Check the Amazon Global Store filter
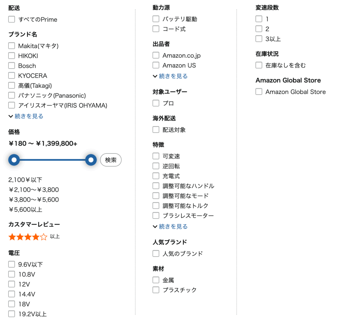This screenshot has width=337, height=327. tap(259, 91)
